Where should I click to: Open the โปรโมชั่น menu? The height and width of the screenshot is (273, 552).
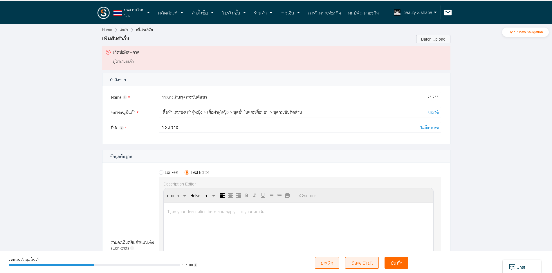tap(234, 13)
